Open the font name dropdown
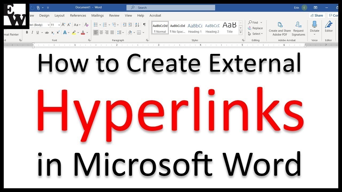 click(x=49, y=25)
